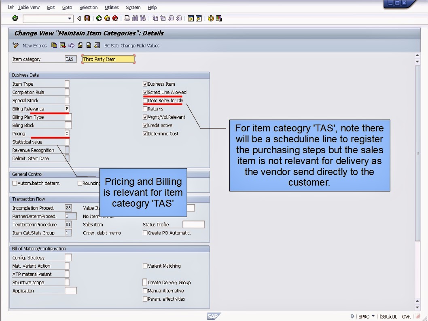
Task: Enable the Returns checkbox
Action: click(144, 108)
